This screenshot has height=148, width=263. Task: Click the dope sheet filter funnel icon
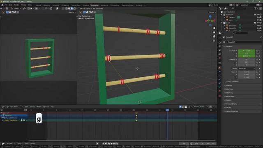[x=189, y=107]
